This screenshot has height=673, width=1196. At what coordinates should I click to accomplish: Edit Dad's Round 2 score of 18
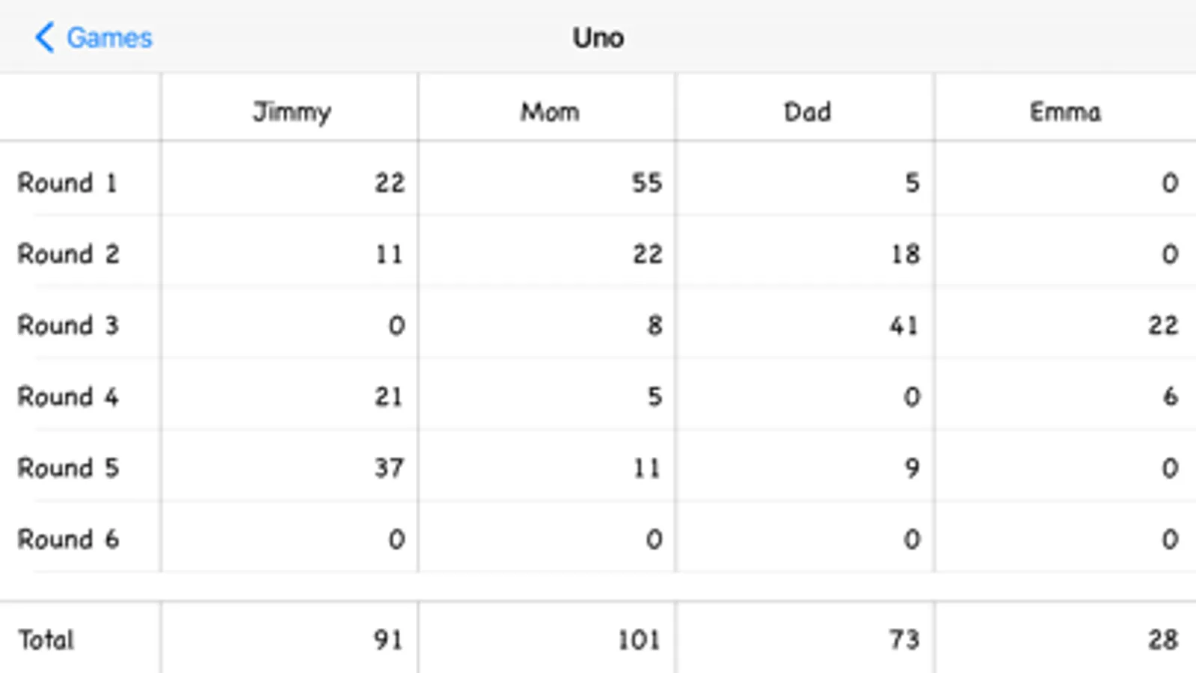[904, 254]
